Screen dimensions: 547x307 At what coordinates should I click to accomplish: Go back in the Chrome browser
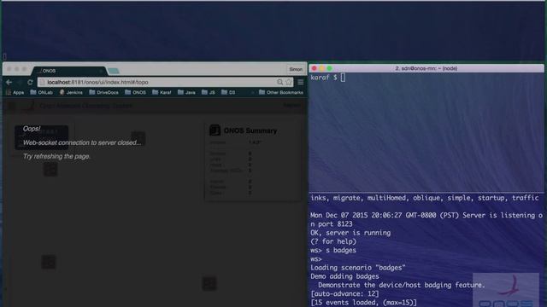point(9,82)
